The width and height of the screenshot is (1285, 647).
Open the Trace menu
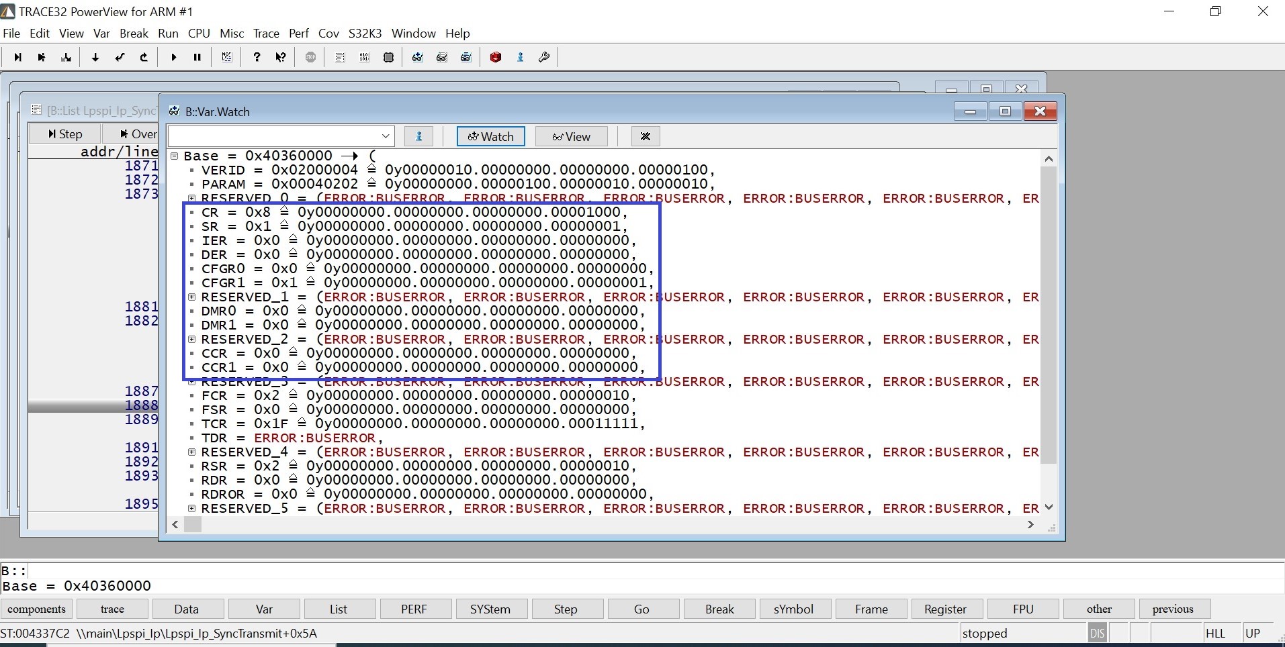(x=266, y=34)
